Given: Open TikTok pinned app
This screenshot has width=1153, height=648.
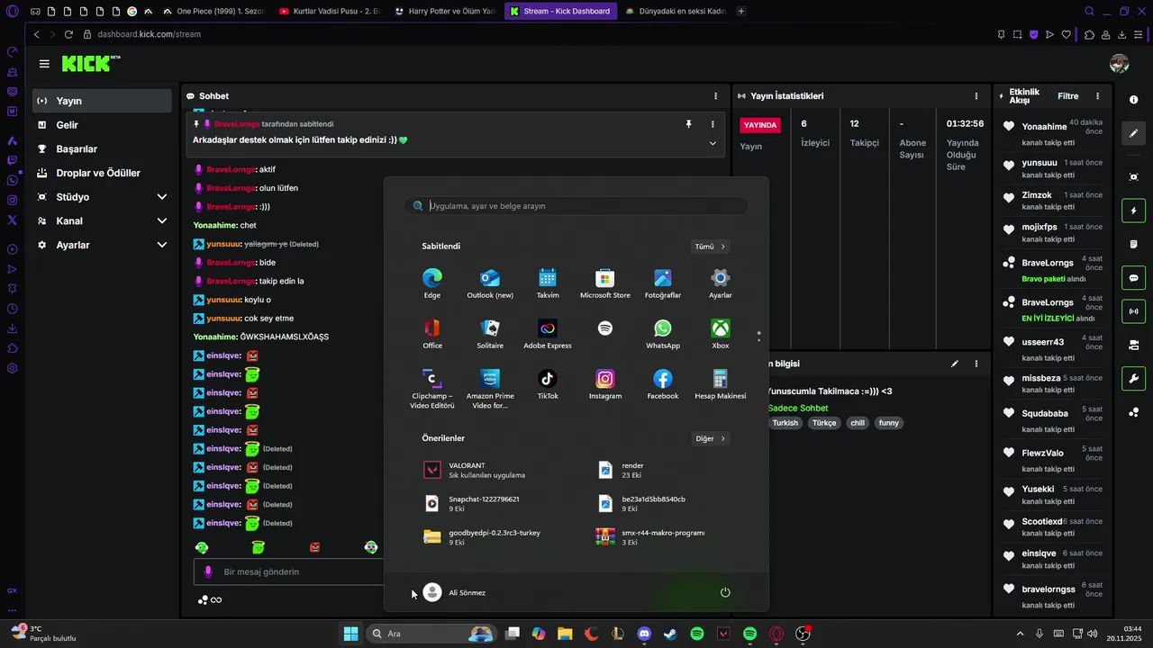Looking at the screenshot, I should (x=548, y=383).
